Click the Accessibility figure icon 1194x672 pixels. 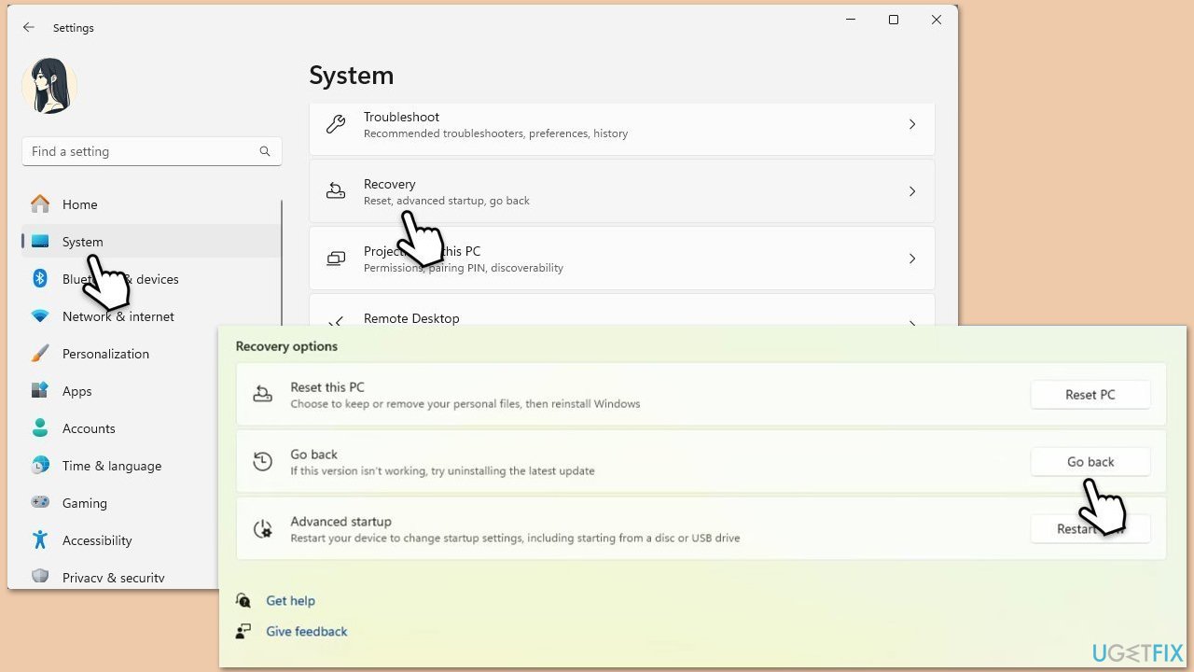tap(40, 540)
